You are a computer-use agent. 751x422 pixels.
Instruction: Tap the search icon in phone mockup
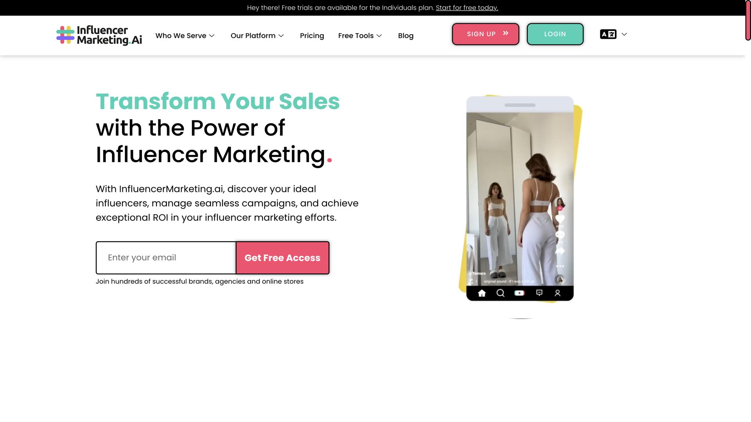click(x=500, y=293)
